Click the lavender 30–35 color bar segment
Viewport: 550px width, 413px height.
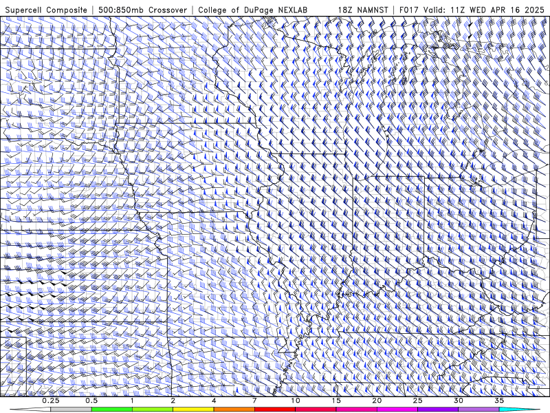point(478,410)
